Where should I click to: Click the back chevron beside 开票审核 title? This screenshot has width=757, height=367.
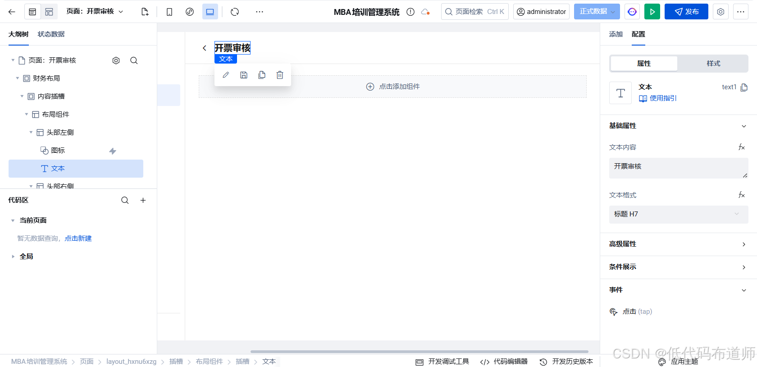[205, 48]
